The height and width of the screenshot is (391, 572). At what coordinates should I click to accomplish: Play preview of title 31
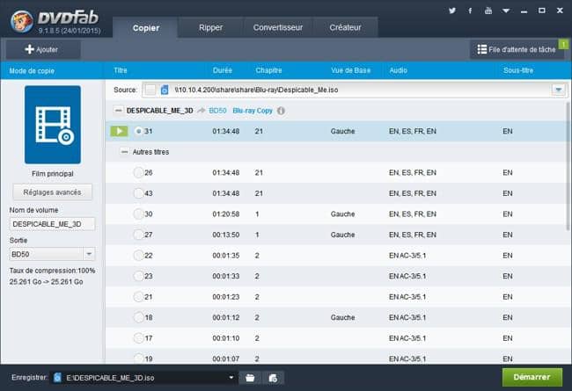[119, 131]
